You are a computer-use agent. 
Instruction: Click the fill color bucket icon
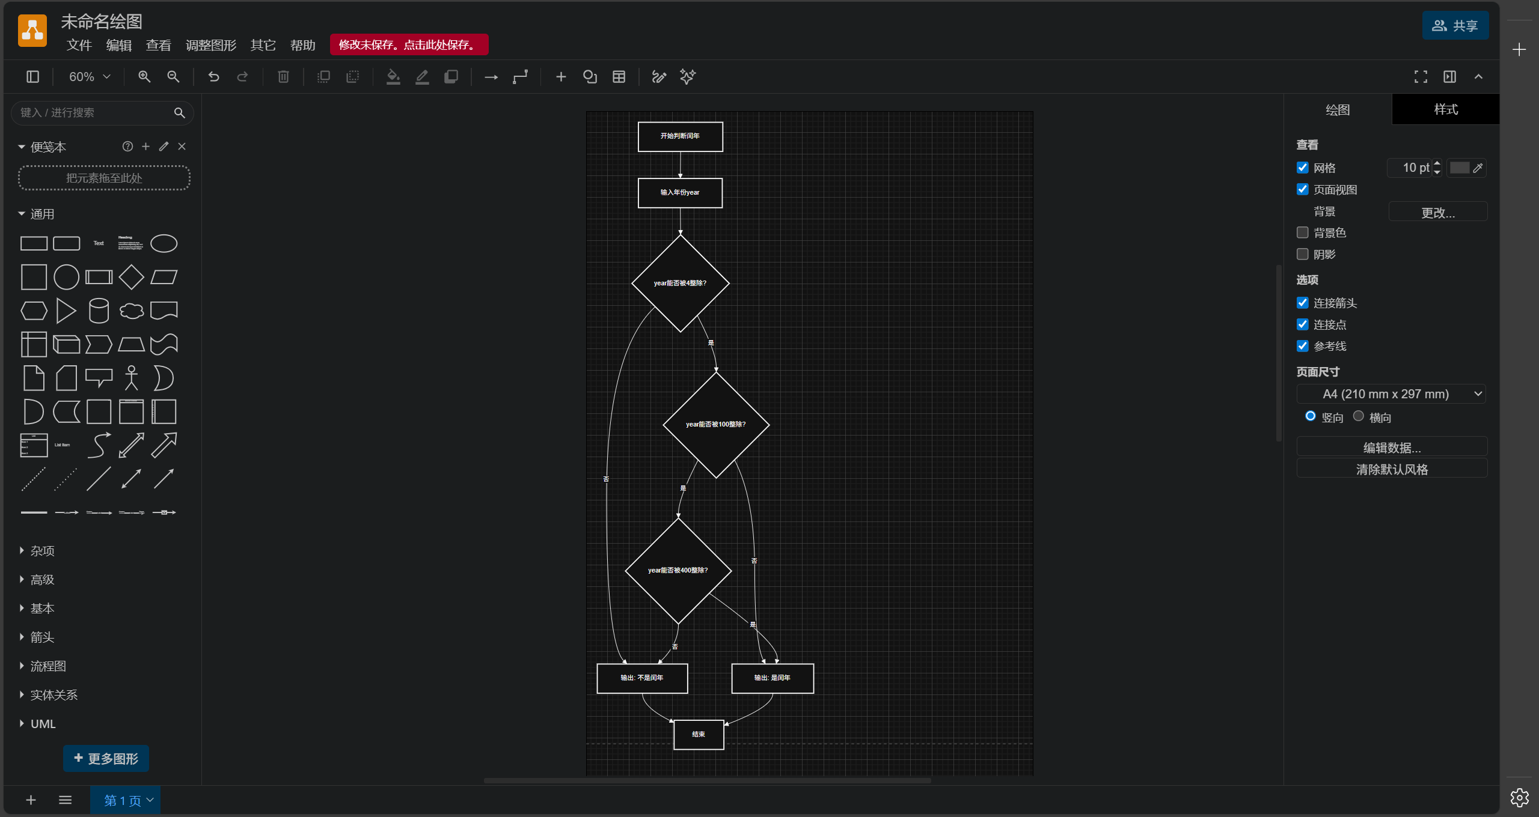coord(393,77)
